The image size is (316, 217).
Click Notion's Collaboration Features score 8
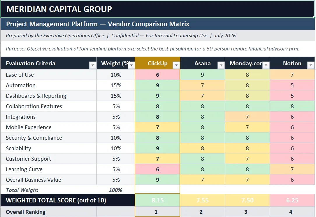pos(292,106)
